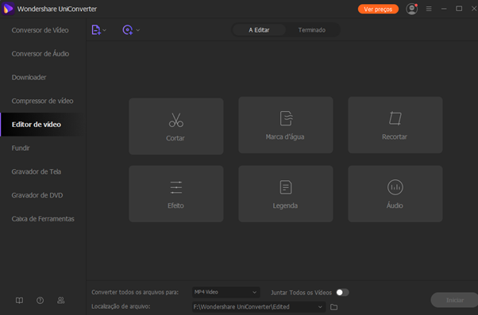Maximize the UniConverter window
Screen dimensions: 478x315
pos(459,9)
